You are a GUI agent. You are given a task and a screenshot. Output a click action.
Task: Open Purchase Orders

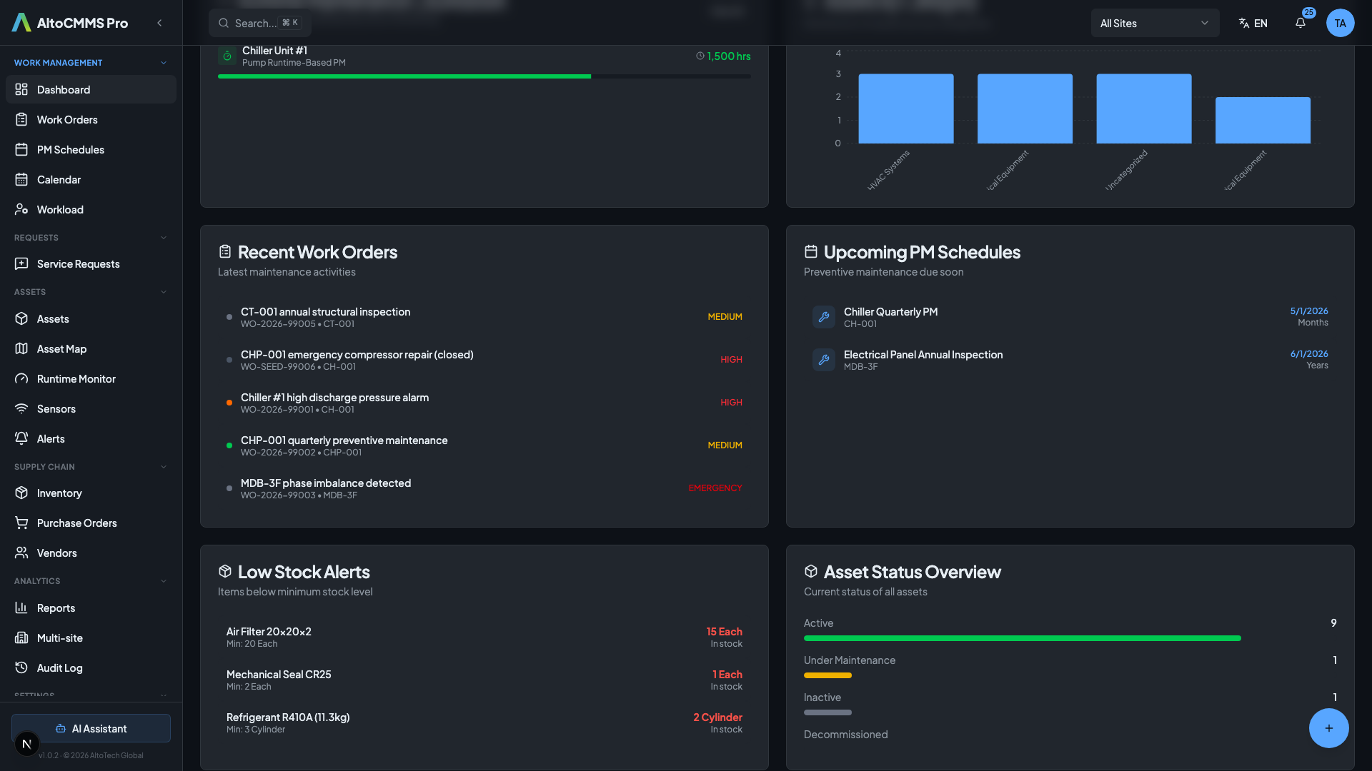[76, 523]
